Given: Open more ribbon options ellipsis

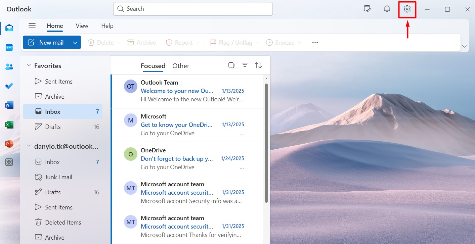Looking at the screenshot, I should click(x=315, y=43).
